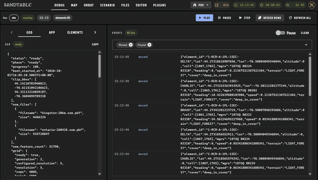Image resolution: width=318 pixels, height=180 pixels.
Task: Click inside the event filter field
Action: coord(212,45)
